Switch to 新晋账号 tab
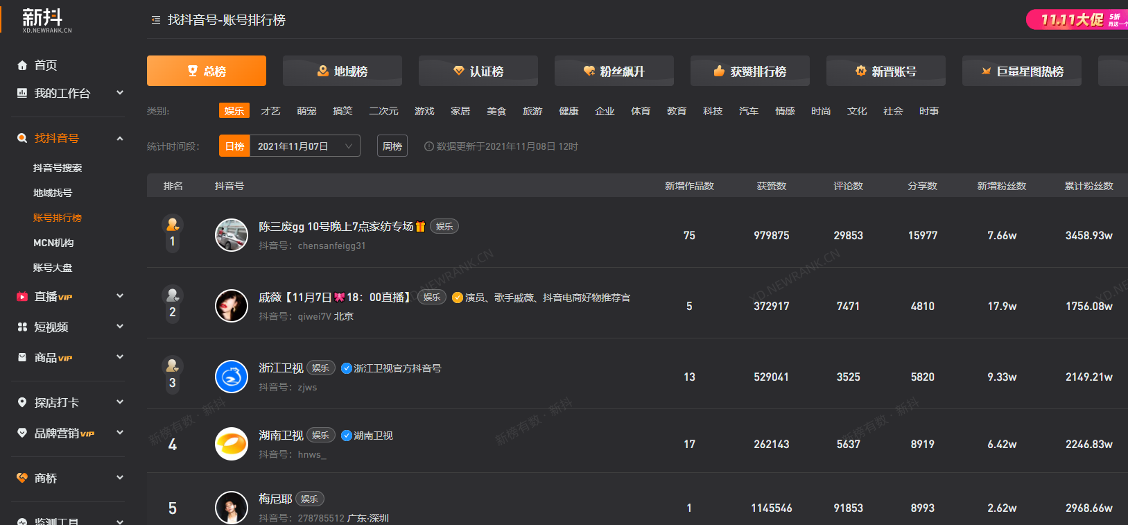This screenshot has width=1128, height=525. point(886,71)
